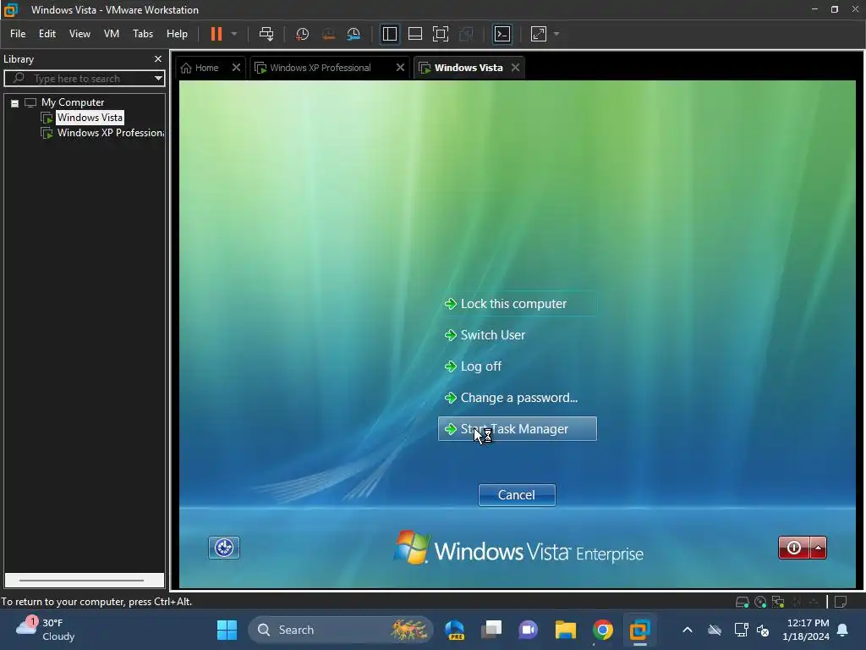The width and height of the screenshot is (866, 650).
Task: Open Ease of Access options
Action: coord(223,548)
